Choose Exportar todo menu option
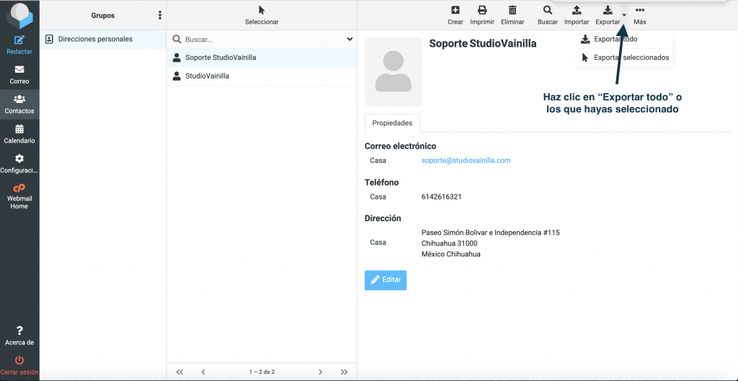 (x=615, y=40)
